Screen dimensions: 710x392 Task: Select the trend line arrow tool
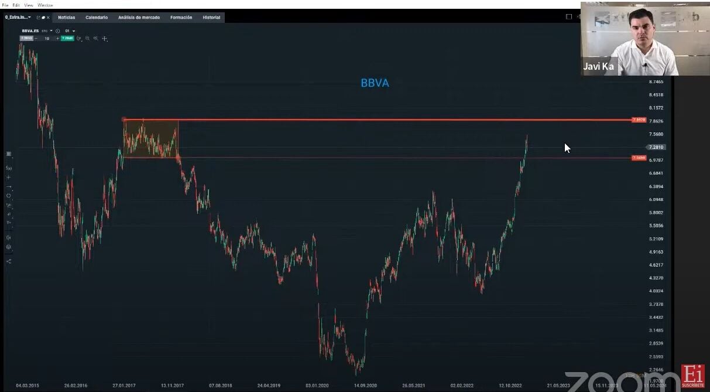[9, 186]
